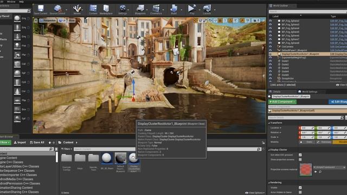Screen dimensions: 347x195
Task: Select the Cone shape in Place Actors
Action: point(17,91)
